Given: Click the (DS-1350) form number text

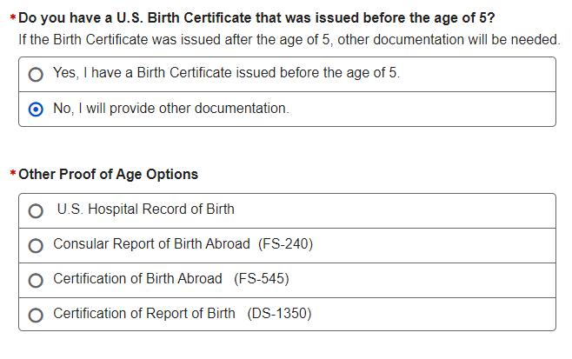Looking at the screenshot, I should [x=279, y=314].
